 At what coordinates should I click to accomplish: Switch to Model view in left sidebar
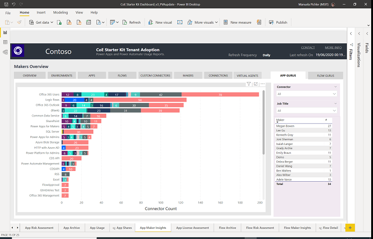coord(5,52)
